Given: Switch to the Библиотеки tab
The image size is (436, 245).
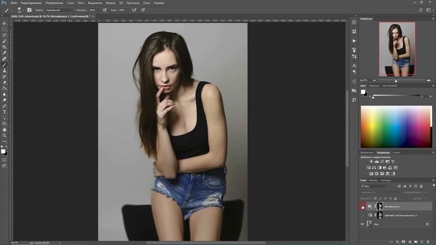Looking at the screenshot, I should tap(367, 152).
